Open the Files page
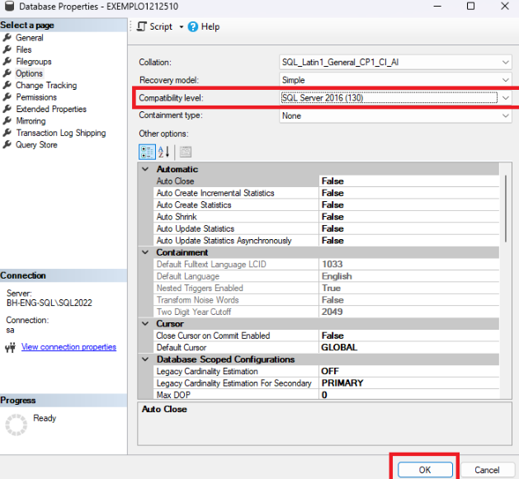The width and height of the screenshot is (519, 479). coord(24,49)
